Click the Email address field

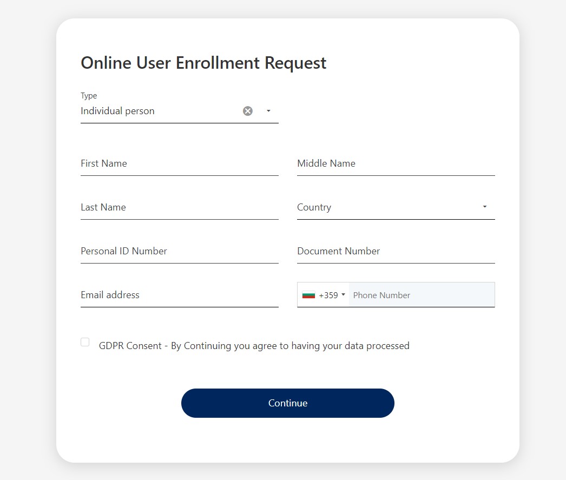tap(179, 295)
